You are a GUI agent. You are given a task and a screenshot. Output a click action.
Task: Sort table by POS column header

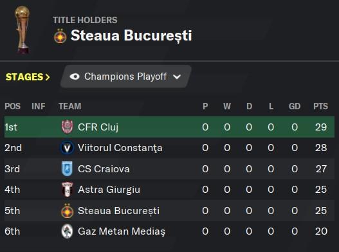click(x=12, y=106)
